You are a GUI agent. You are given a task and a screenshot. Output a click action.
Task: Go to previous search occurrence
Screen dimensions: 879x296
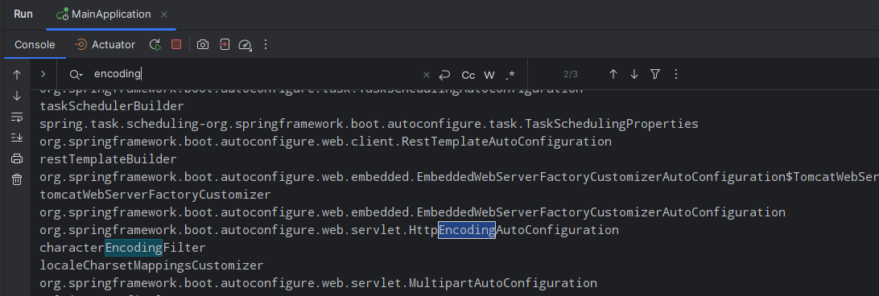[x=613, y=74]
